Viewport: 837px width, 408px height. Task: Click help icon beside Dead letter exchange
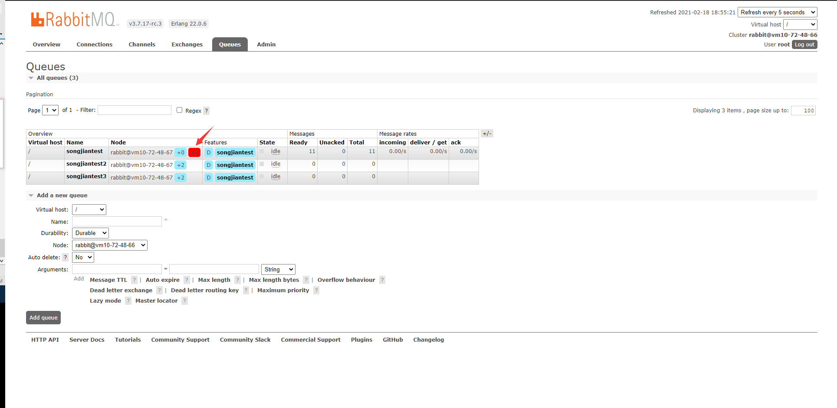tap(159, 290)
